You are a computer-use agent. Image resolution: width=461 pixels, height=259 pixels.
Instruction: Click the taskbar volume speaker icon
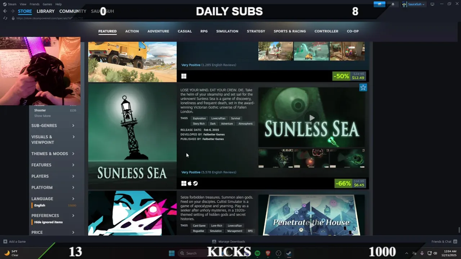tap(435, 253)
